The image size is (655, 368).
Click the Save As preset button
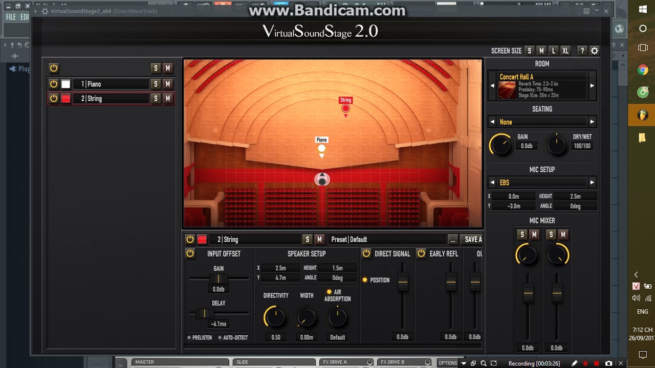click(471, 239)
